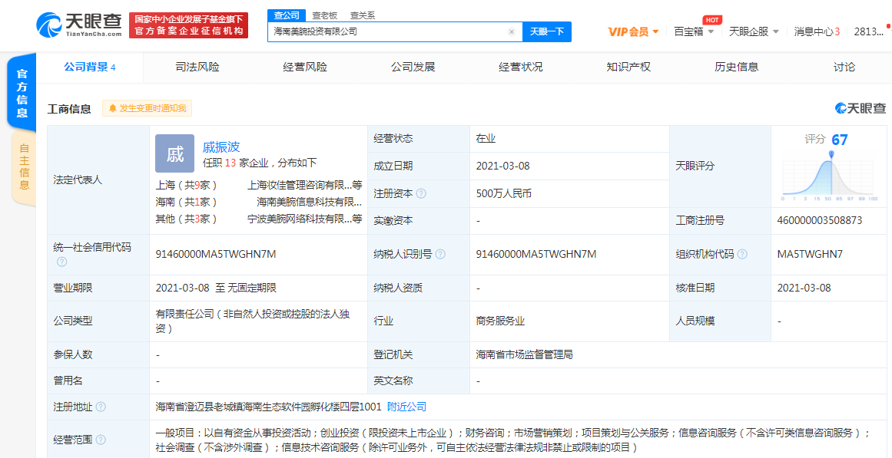Click 上海妆佳管理咨询有限...等 company link
The image size is (892, 458).
pos(305,185)
